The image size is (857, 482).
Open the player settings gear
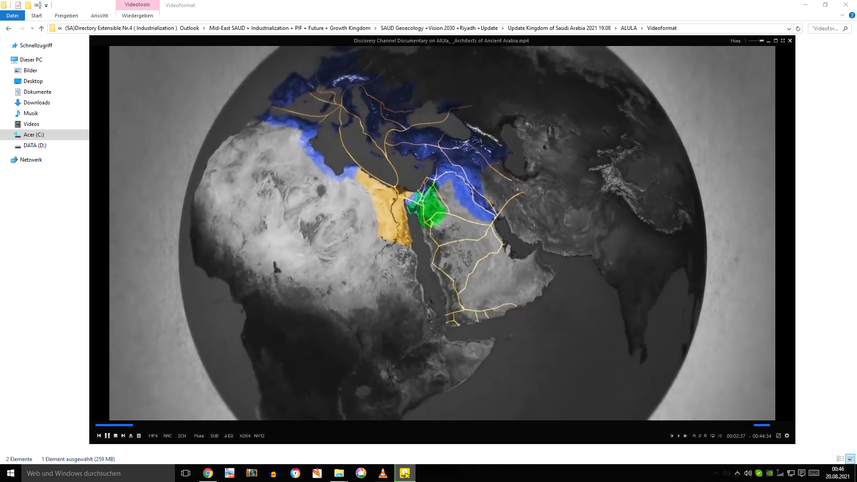787,436
